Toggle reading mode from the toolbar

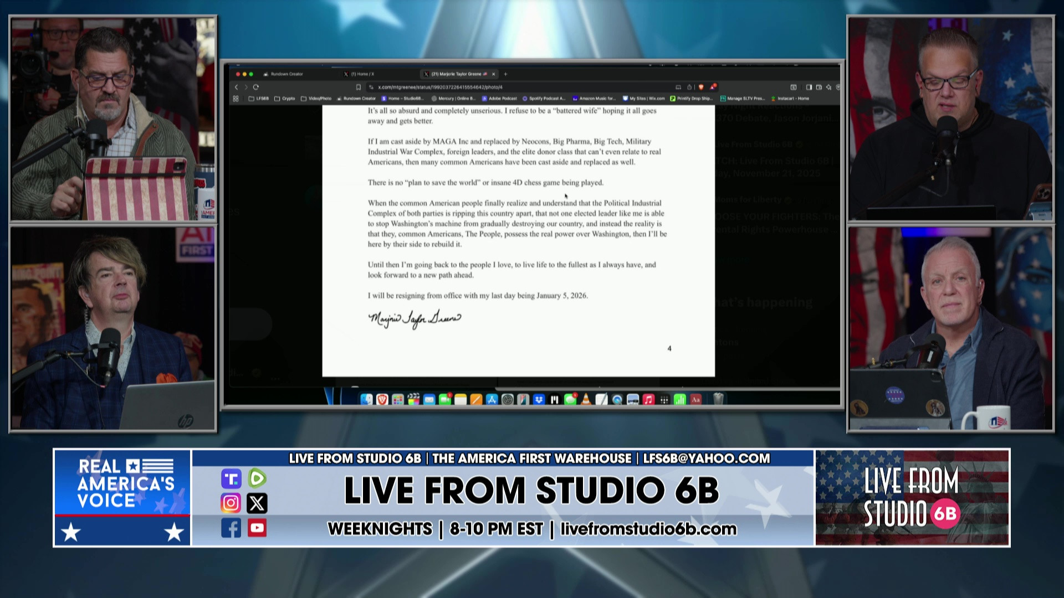point(679,87)
